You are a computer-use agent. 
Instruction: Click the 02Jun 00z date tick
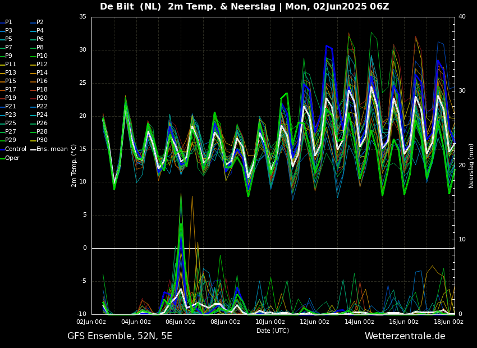(91, 322)
